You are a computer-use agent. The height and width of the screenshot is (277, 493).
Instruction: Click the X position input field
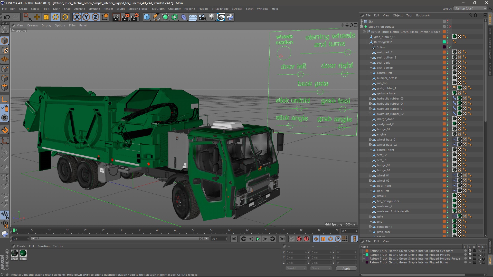click(x=296, y=252)
